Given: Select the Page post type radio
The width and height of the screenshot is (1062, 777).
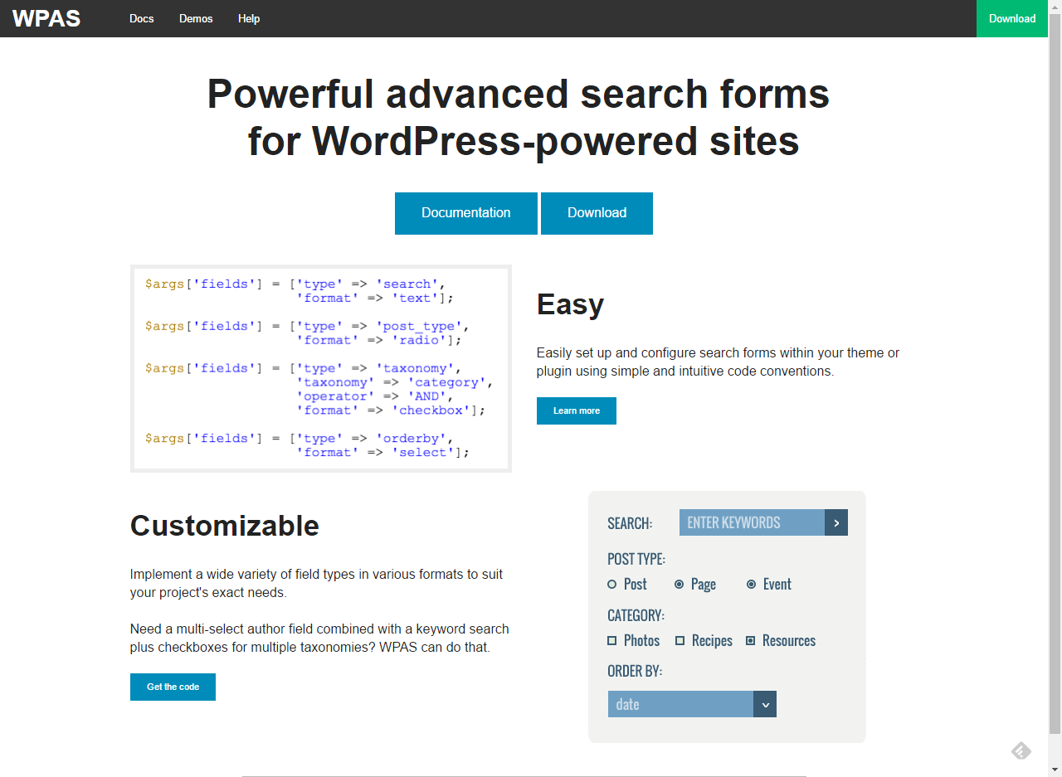Looking at the screenshot, I should pyautogui.click(x=679, y=585).
